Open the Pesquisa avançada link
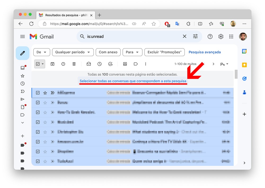This screenshot has height=188, width=265. point(205,52)
